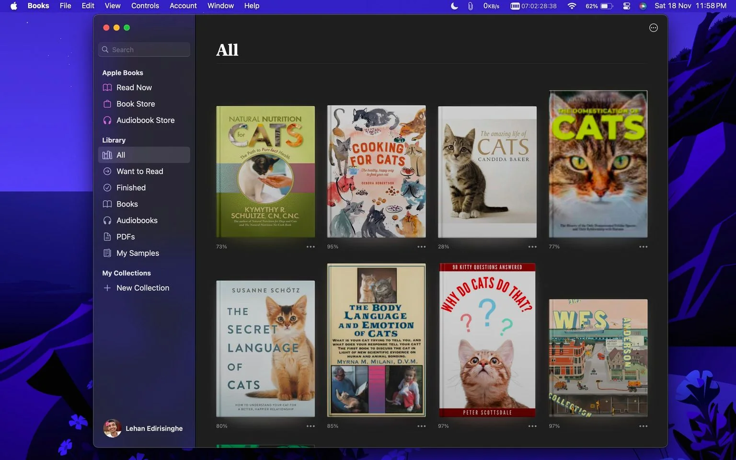Open more options under Wes Anderson Collection book
736x460 pixels.
click(643, 426)
